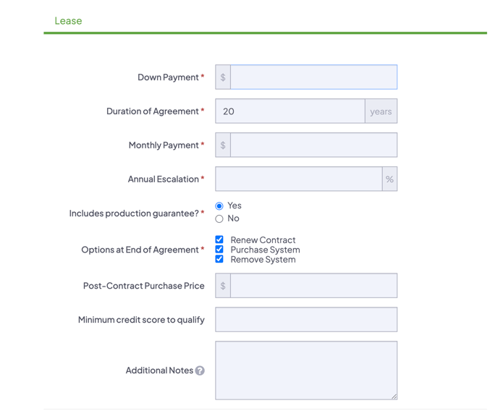Click the dollar sign beside Post-Contract Purchase Price
Image resolution: width=498 pixels, height=411 pixels.
223,286
